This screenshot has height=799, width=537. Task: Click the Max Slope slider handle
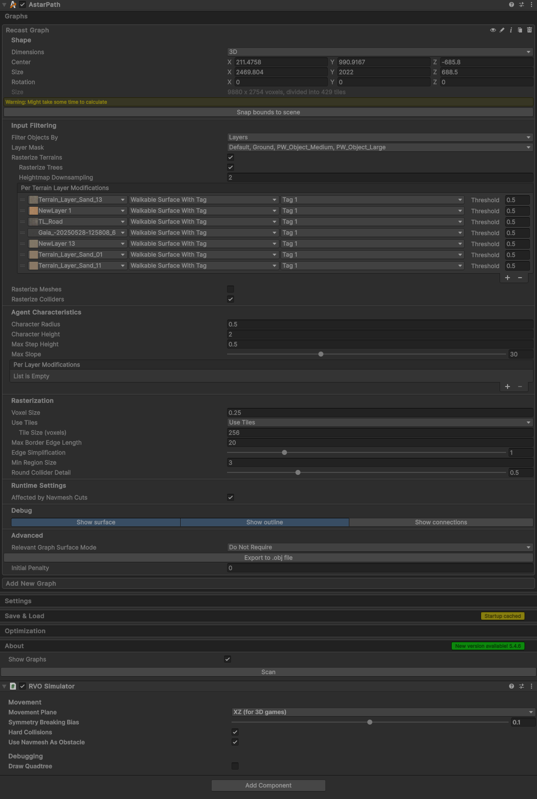[x=321, y=354]
